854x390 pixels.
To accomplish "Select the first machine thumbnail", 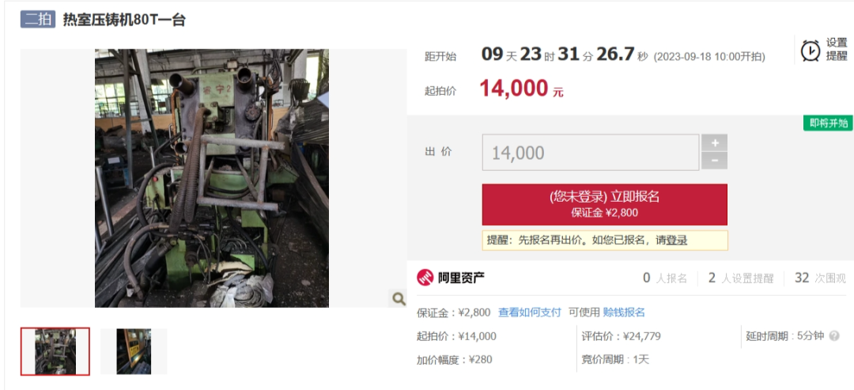I will (55, 351).
